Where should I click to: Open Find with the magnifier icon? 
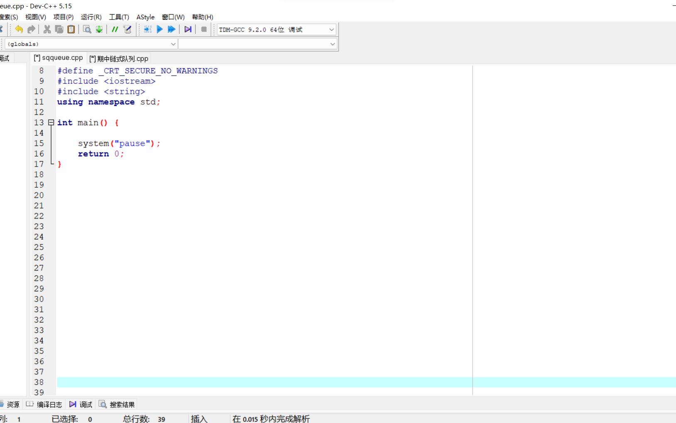pos(87,29)
